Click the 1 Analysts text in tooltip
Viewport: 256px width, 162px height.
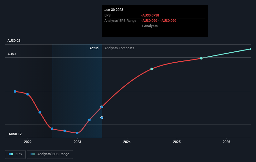click(149, 26)
